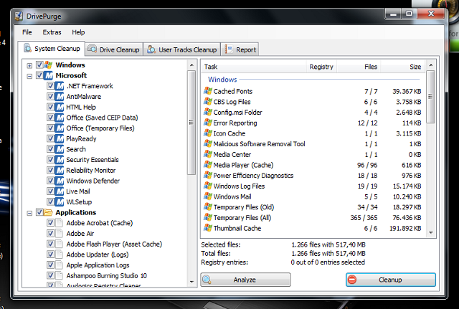The height and width of the screenshot is (309, 459).
Task: Click the Thumbnail Cache row icon
Action: (208, 228)
